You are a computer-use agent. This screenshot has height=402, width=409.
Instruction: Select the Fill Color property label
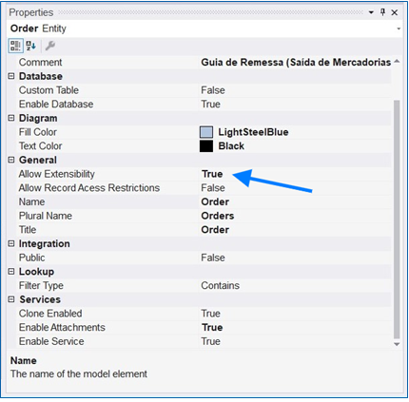pyautogui.click(x=38, y=132)
